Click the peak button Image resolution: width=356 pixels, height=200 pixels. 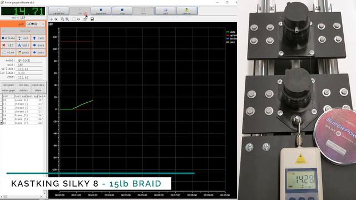[x=23, y=52]
